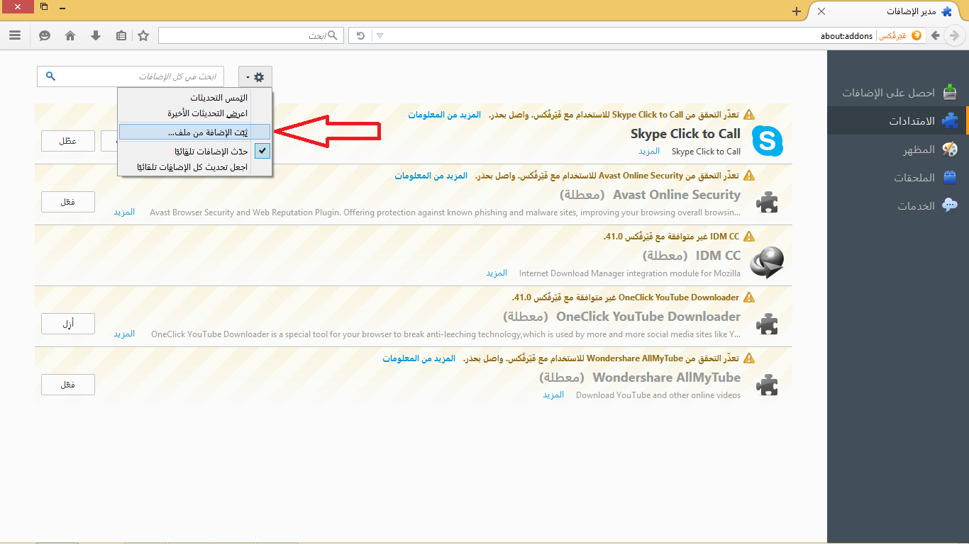969x544 pixels.
Task: Reload the page with the refresh icon
Action: [361, 35]
